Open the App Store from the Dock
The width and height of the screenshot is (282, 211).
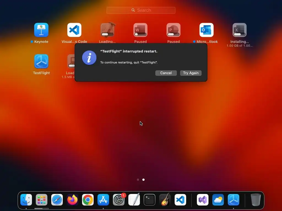103,200
